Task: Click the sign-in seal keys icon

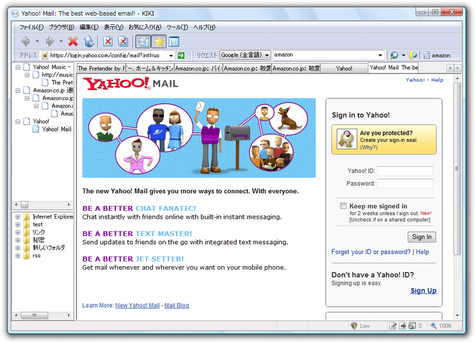Action: point(346,139)
